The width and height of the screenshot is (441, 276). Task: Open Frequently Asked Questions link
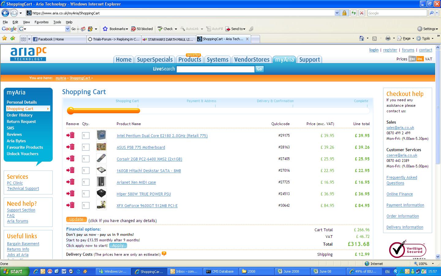click(x=401, y=180)
